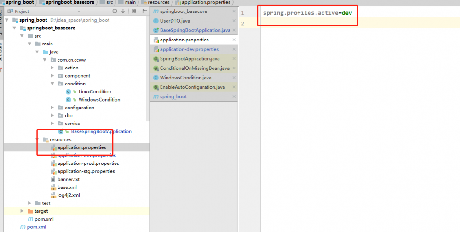Switch to BaseSpringBootApplication.java editor tab
Screen dimensions: 460x232
[194, 30]
